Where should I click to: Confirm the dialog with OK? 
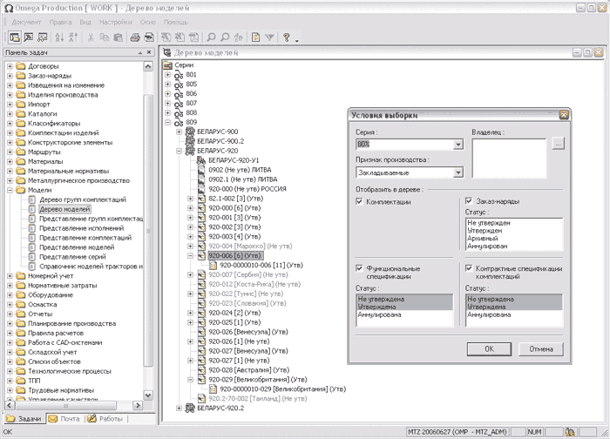pyautogui.click(x=489, y=348)
